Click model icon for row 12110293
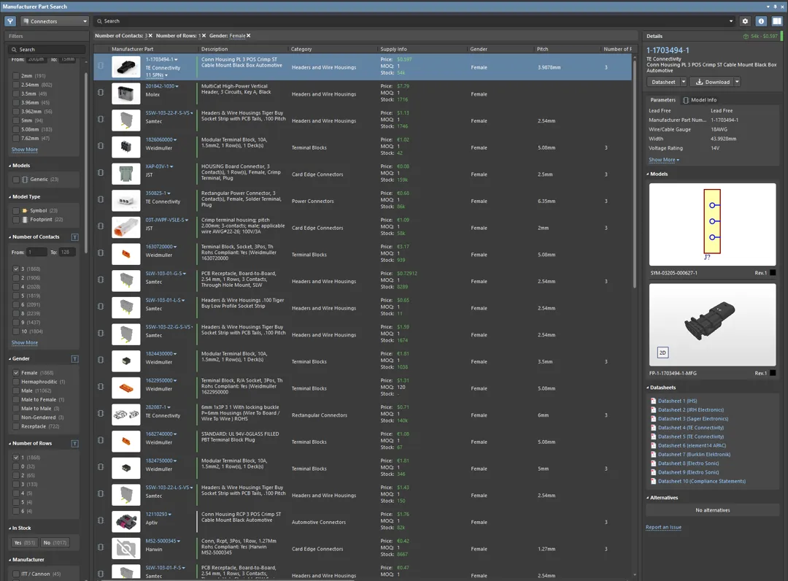788x581 pixels. [101, 520]
